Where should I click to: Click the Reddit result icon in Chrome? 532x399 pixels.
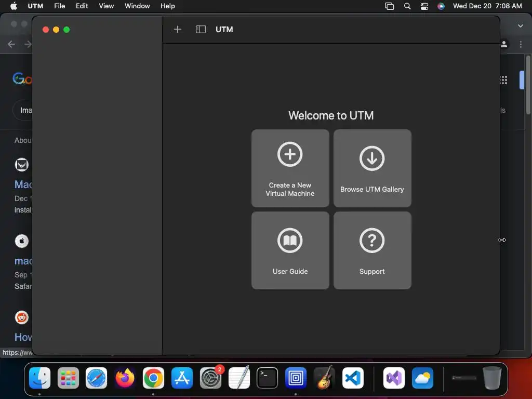tap(22, 317)
